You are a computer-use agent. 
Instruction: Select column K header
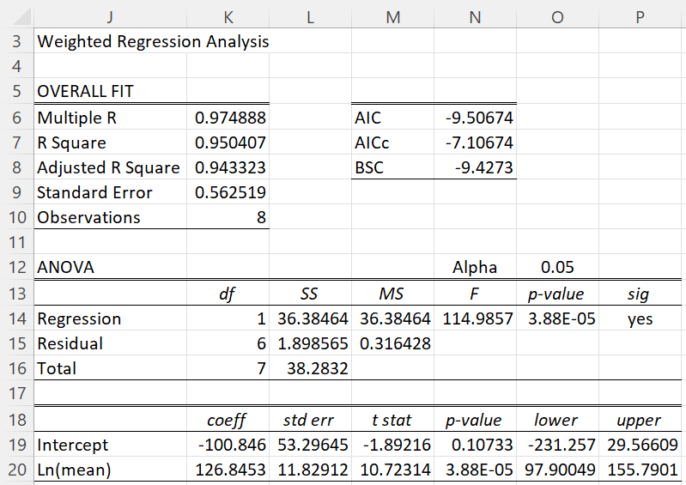pos(228,16)
